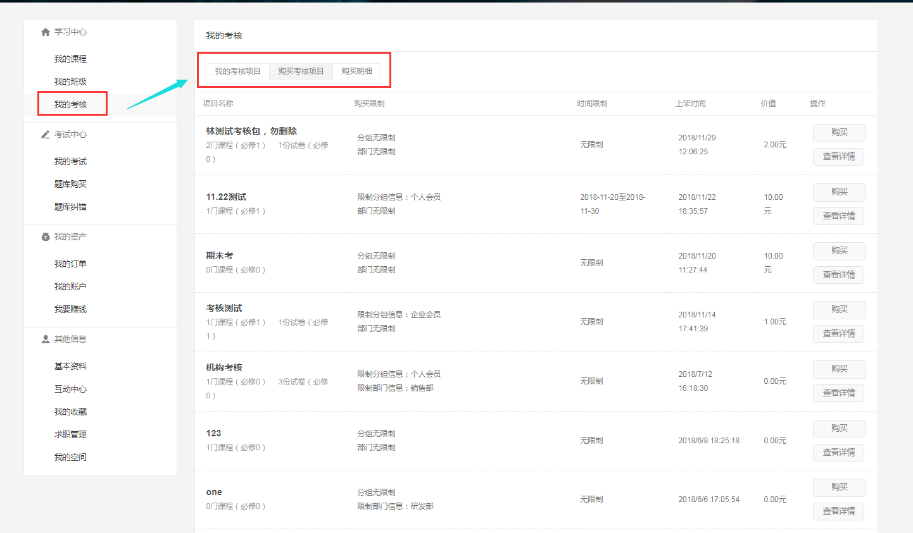
Task: Click 查看详情 for the 机构考核 item
Action: (838, 393)
